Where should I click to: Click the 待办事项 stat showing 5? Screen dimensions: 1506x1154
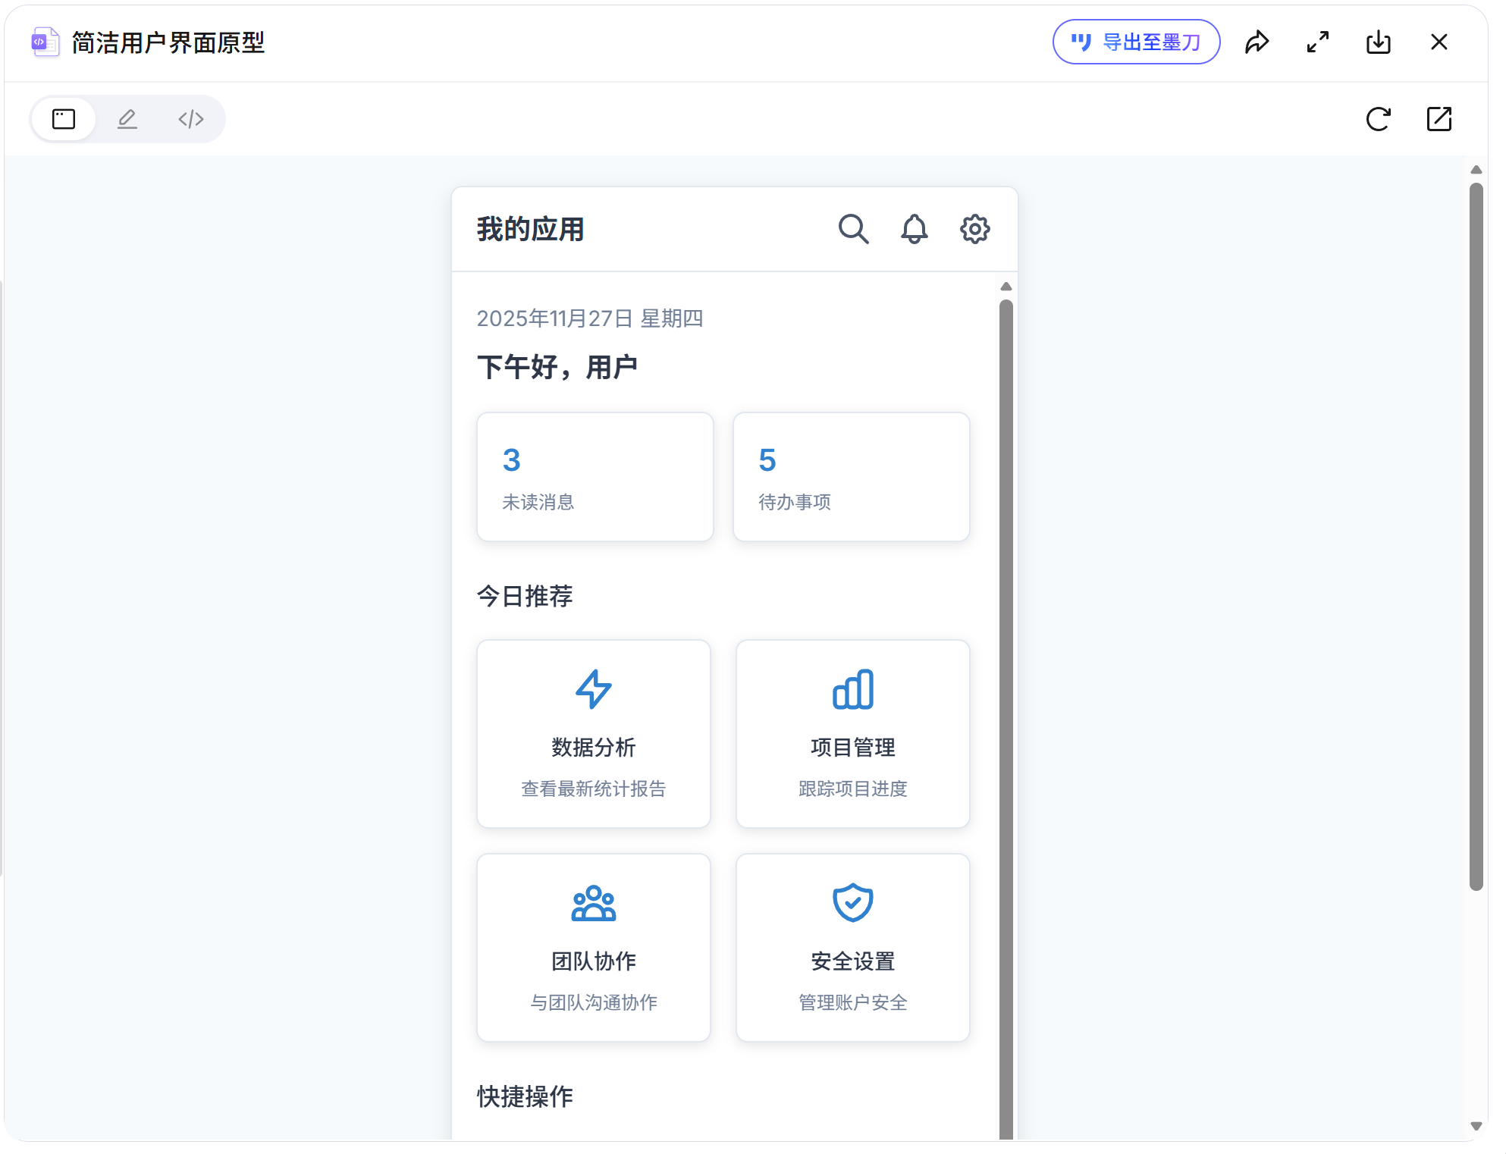pyautogui.click(x=851, y=477)
